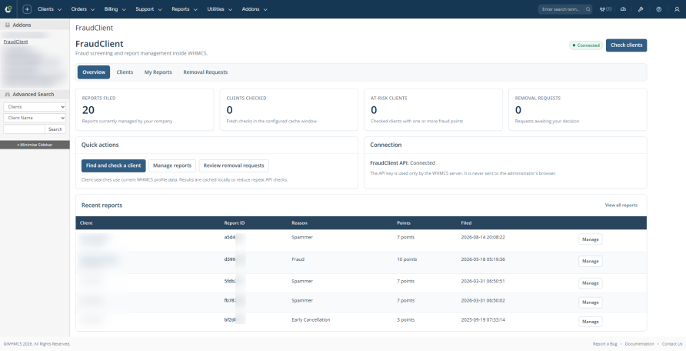This screenshot has height=351, width=686.
Task: Click the Addons sidebar heading
Action: pyautogui.click(x=35, y=25)
